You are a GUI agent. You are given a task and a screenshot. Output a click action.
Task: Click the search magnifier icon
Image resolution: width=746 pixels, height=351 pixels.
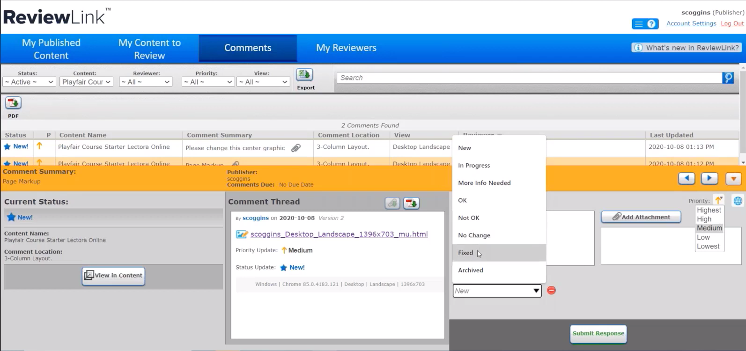pos(728,78)
